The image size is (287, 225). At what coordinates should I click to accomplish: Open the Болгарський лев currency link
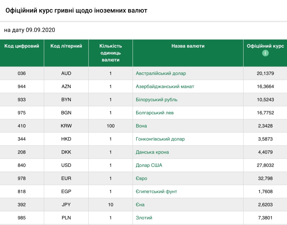point(154,113)
